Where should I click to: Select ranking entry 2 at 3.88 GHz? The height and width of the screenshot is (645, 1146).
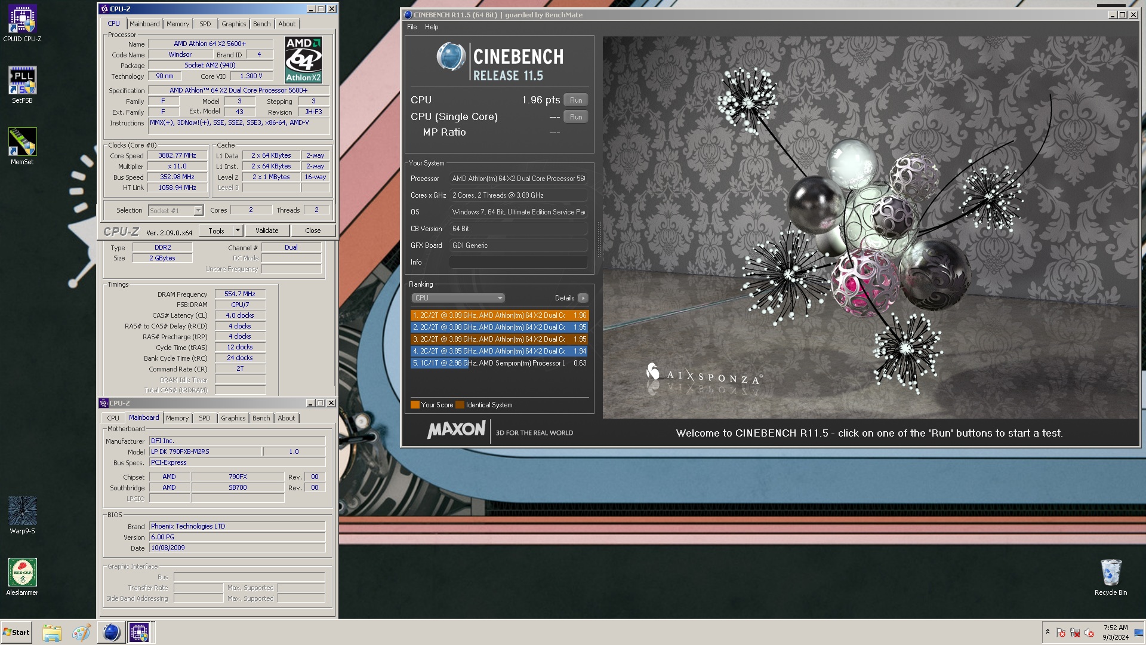tap(500, 327)
